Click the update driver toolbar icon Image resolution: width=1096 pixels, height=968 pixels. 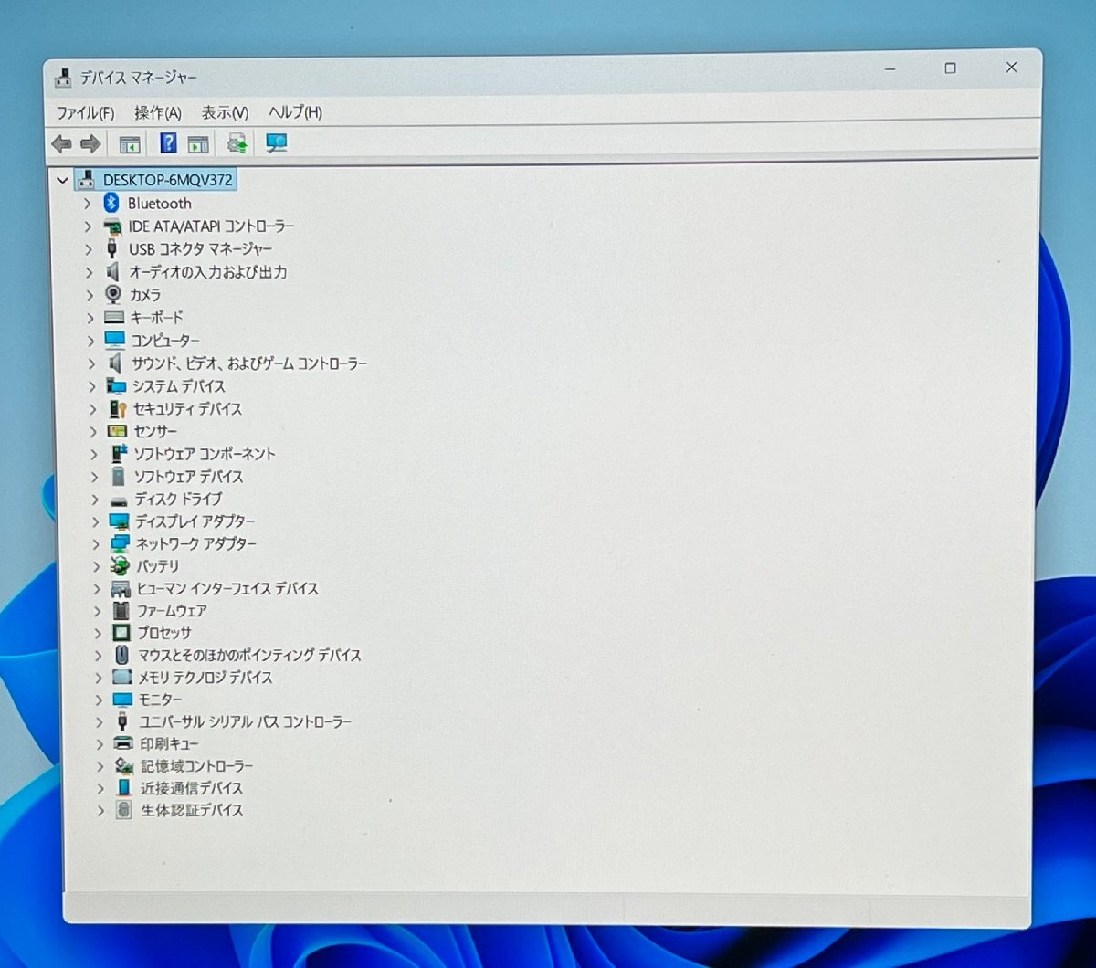tap(237, 143)
